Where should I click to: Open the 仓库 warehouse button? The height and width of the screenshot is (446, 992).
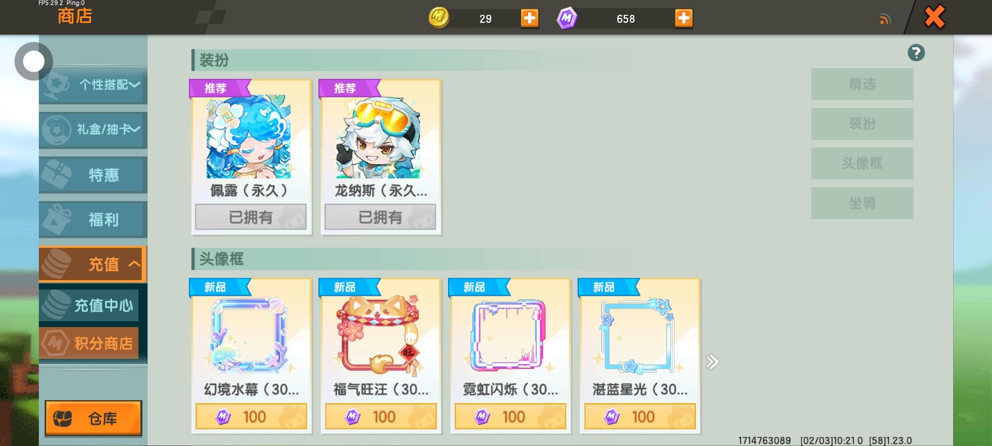pyautogui.click(x=93, y=418)
